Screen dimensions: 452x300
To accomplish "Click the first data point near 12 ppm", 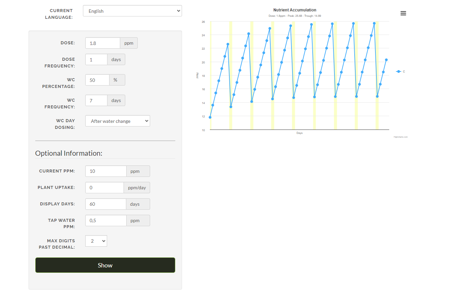I will pos(210,117).
